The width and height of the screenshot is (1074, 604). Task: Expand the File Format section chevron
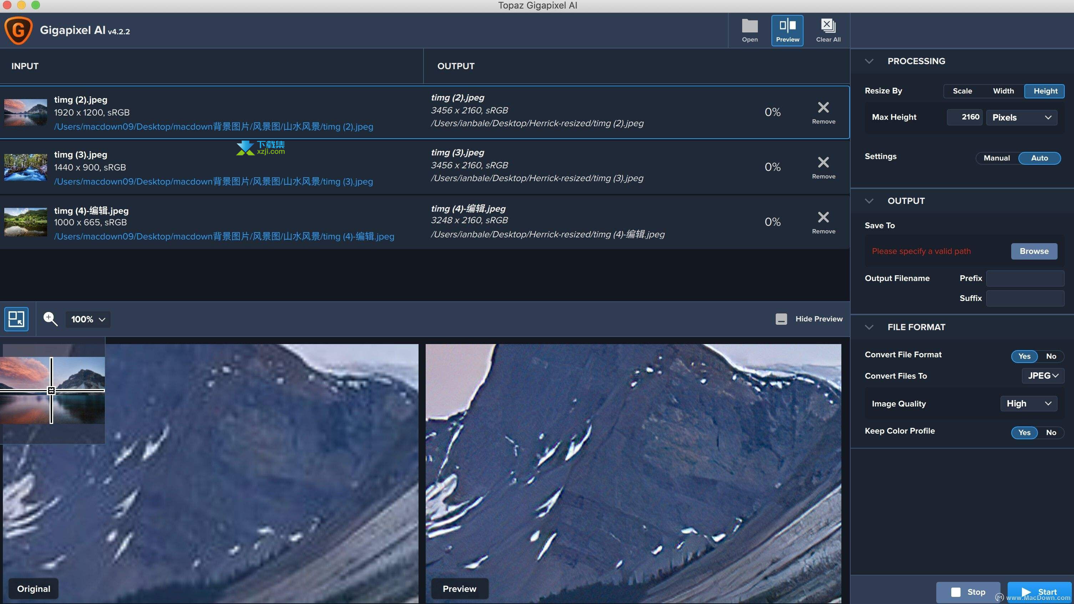pyautogui.click(x=869, y=327)
